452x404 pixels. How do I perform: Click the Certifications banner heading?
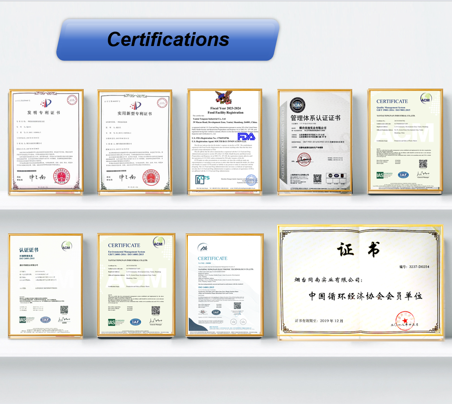pyautogui.click(x=168, y=39)
